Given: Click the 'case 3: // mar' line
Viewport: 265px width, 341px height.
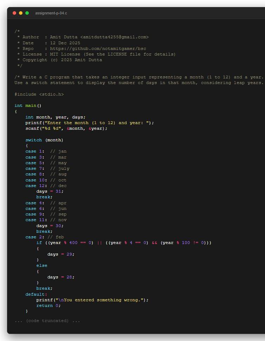Looking at the screenshot, I should 46,157.
